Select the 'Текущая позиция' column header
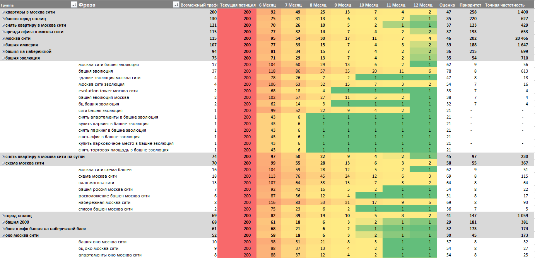This screenshot has width=535, height=258. tap(238, 5)
